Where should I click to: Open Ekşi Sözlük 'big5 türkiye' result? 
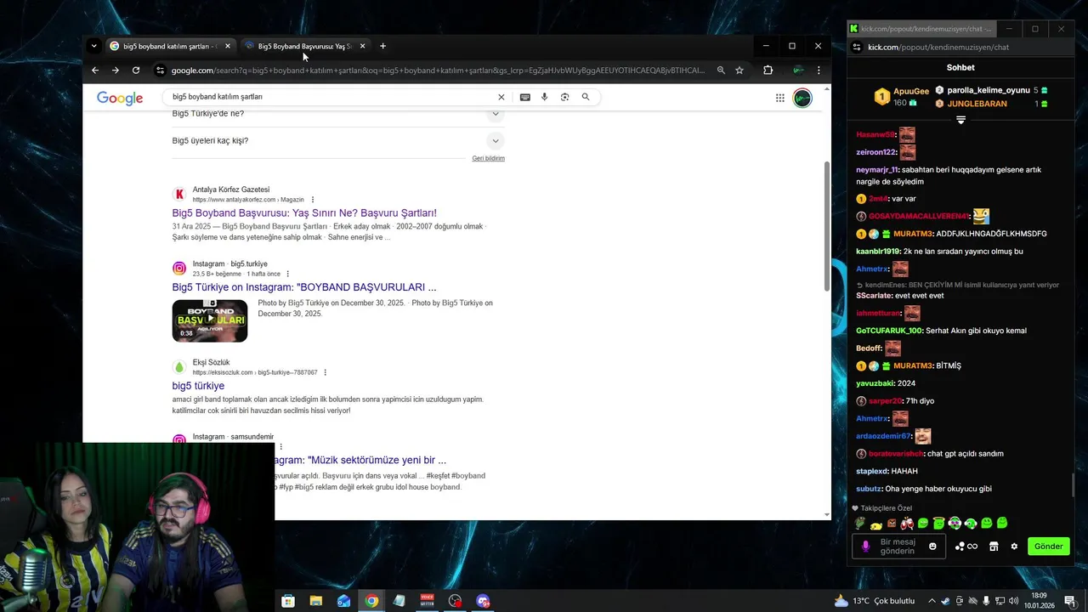(x=198, y=386)
